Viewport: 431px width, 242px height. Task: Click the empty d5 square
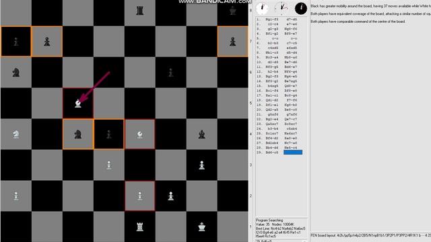coord(109,104)
